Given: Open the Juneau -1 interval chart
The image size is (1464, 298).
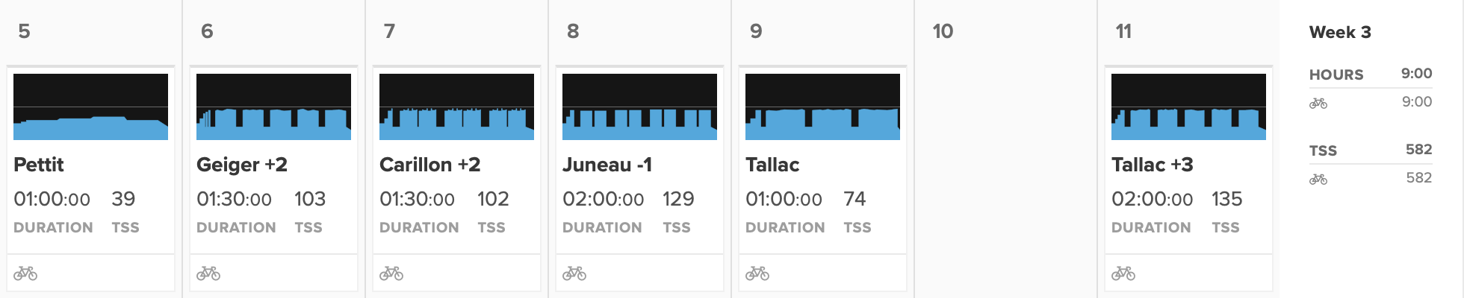Looking at the screenshot, I should coord(639,107).
